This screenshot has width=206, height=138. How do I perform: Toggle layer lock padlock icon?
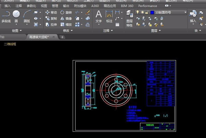[147, 12]
